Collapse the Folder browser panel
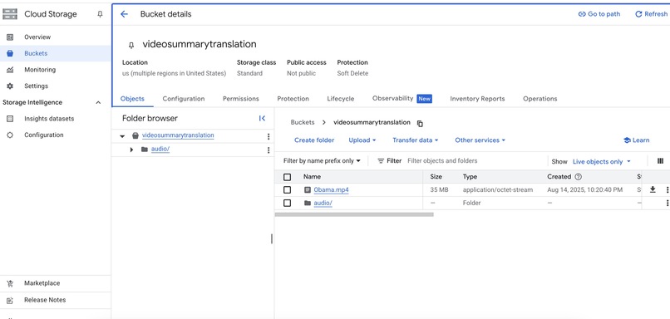 263,118
